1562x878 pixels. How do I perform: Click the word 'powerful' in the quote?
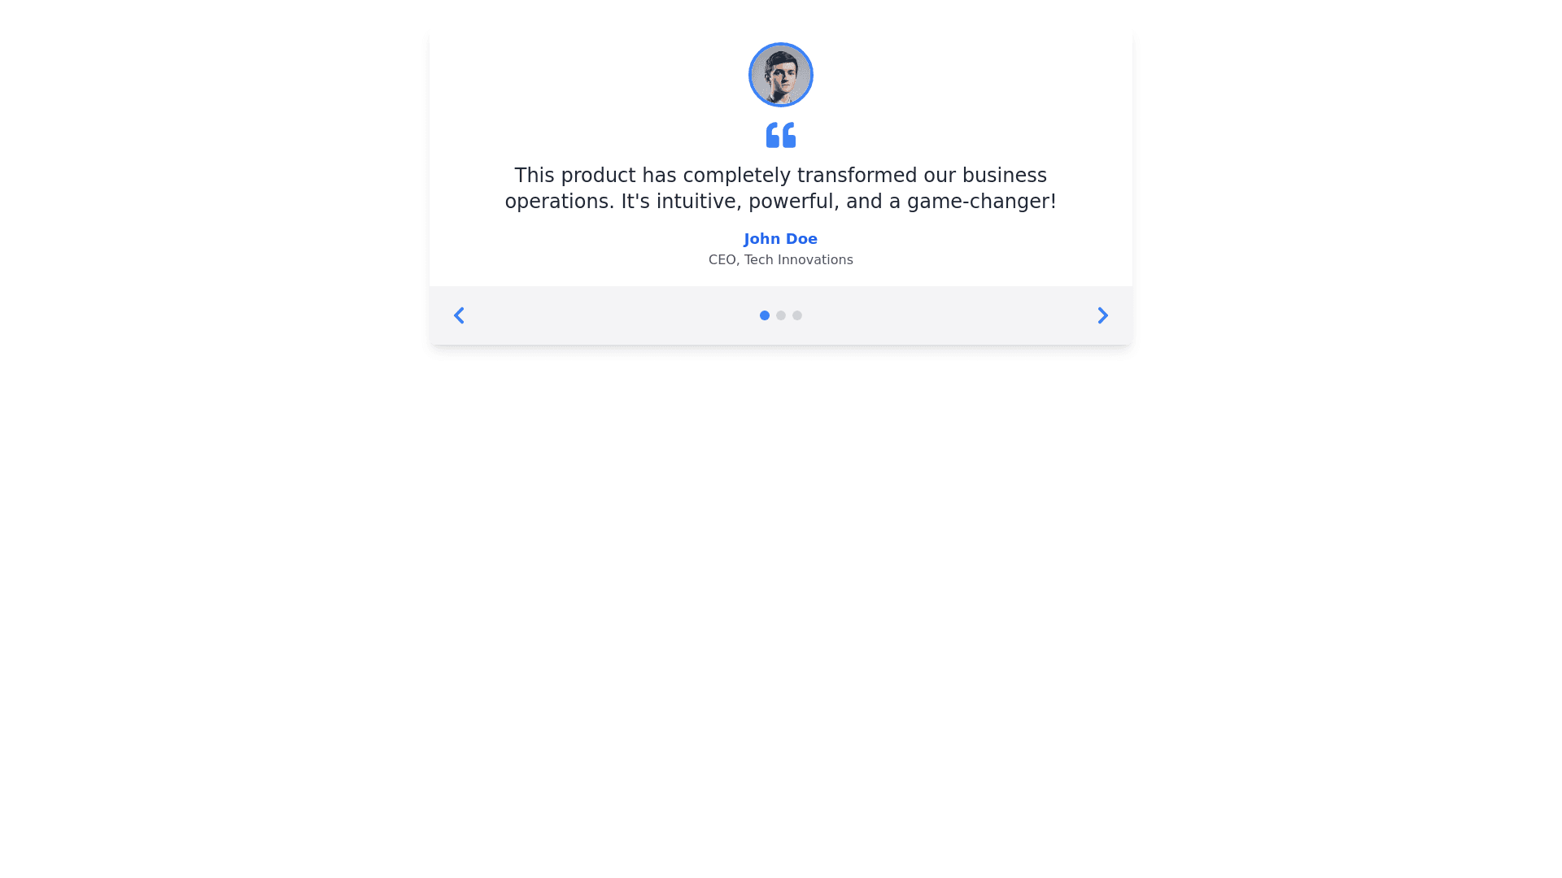click(x=793, y=202)
